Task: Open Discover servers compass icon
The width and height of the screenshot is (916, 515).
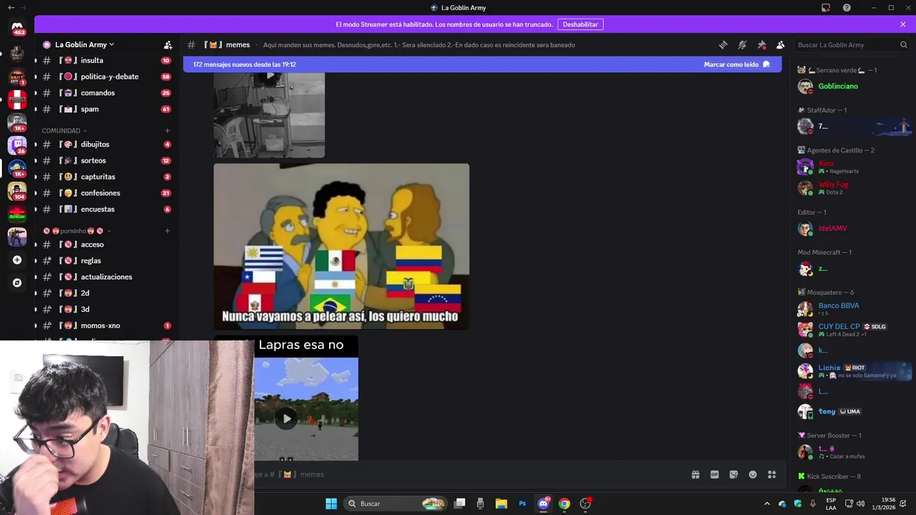Action: pyautogui.click(x=17, y=283)
